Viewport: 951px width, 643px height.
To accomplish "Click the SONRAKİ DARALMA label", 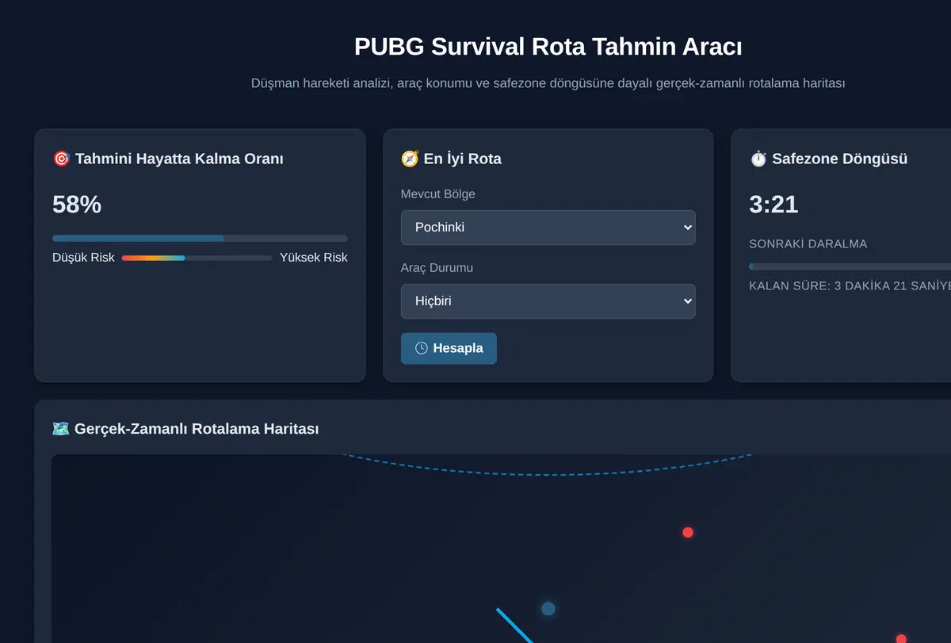I will pos(808,244).
